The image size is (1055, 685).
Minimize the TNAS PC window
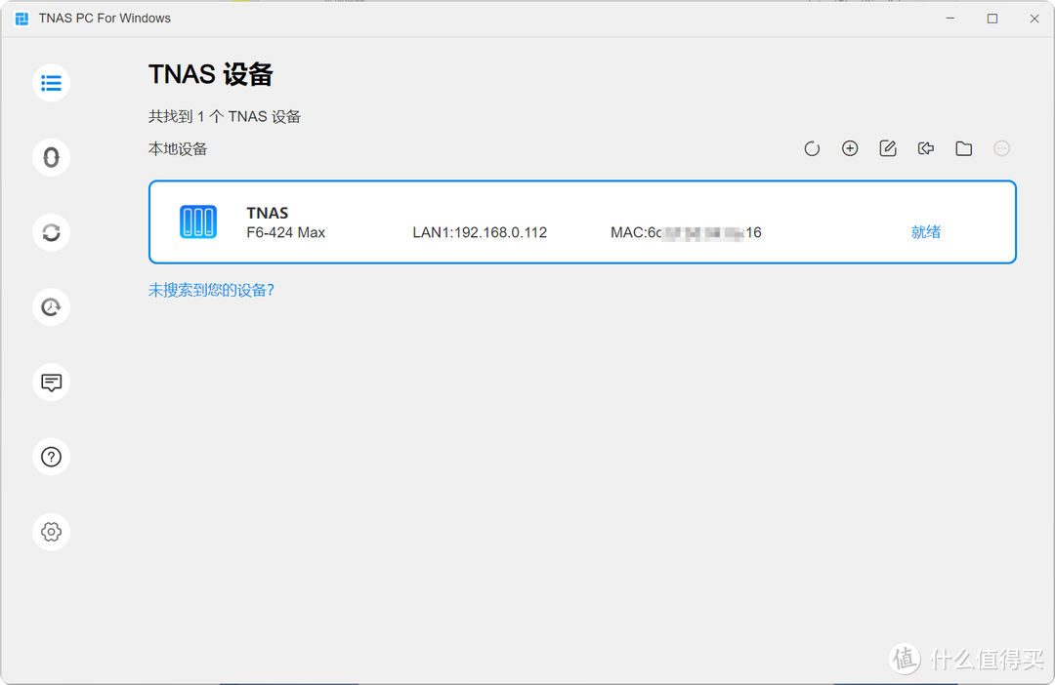click(x=950, y=19)
